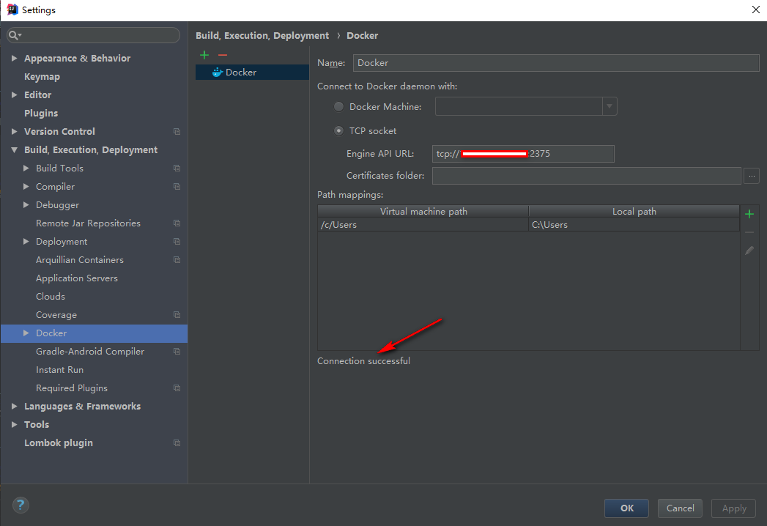767x526 pixels.
Task: Click the red minus to remove Docker configuration
Action: point(223,55)
